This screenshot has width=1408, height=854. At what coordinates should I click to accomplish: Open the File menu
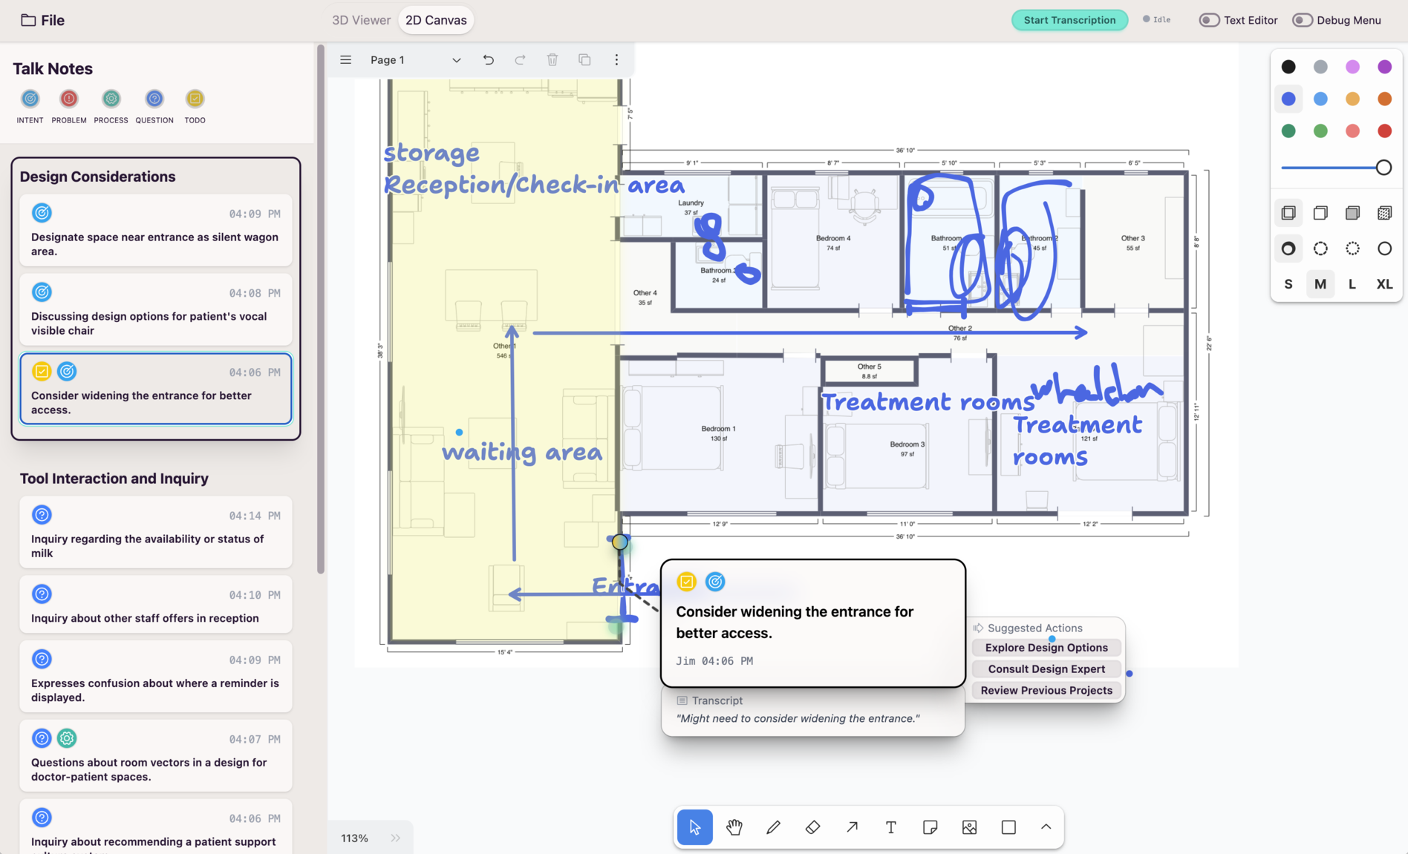[x=43, y=20]
